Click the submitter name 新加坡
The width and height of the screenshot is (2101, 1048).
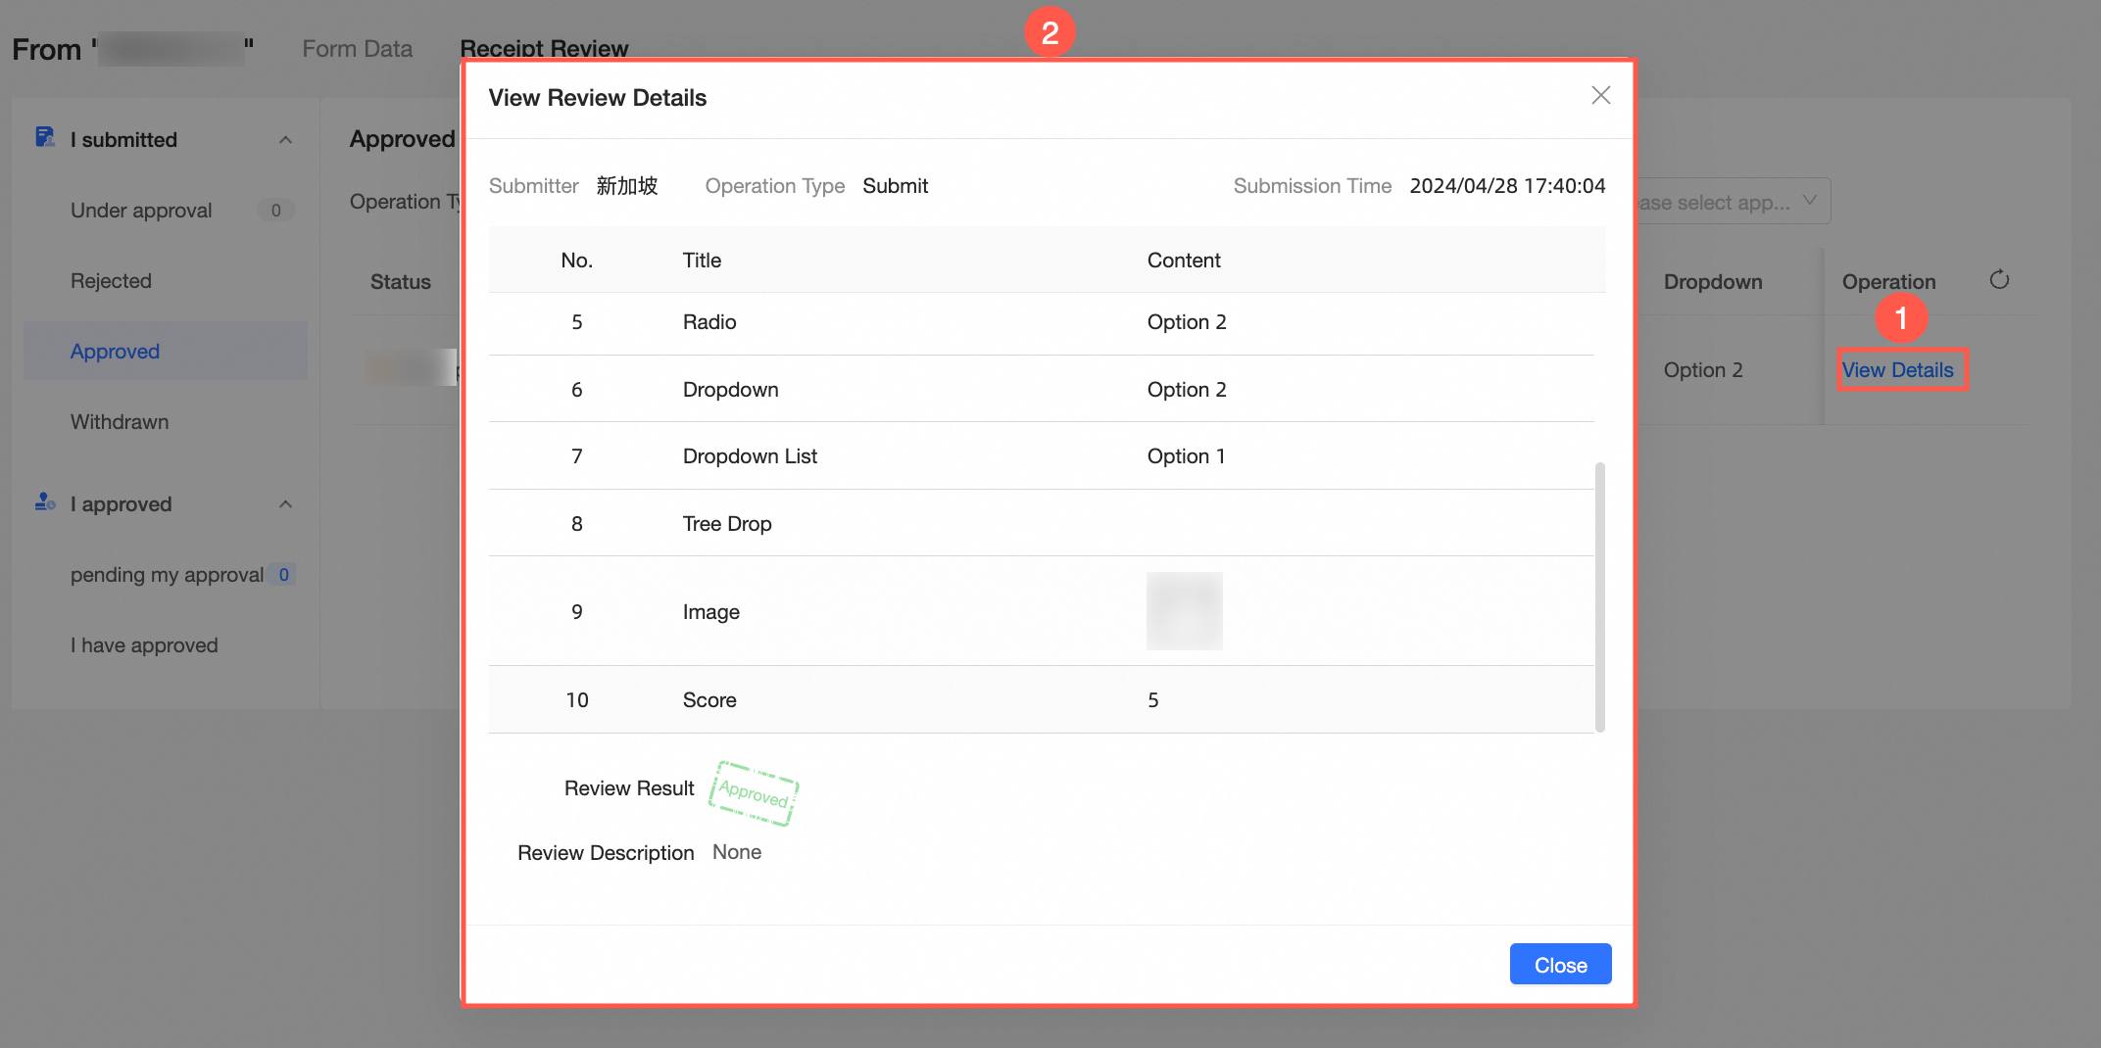pyautogui.click(x=627, y=186)
